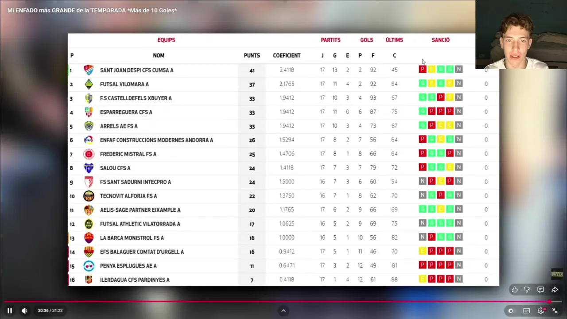The height and width of the screenshot is (319, 567).
Task: Click the F.S Castelldefels Xbuyer A crest
Action: (x=89, y=98)
